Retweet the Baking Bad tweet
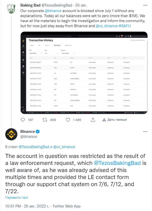Viewport: 152px width, 211px height. (x=45, y=120)
